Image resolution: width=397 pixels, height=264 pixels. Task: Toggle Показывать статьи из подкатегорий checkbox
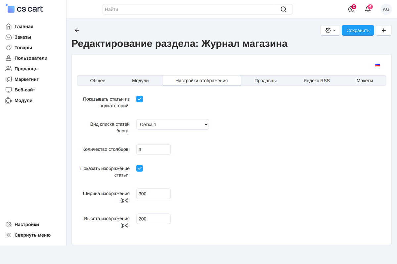pos(140,99)
